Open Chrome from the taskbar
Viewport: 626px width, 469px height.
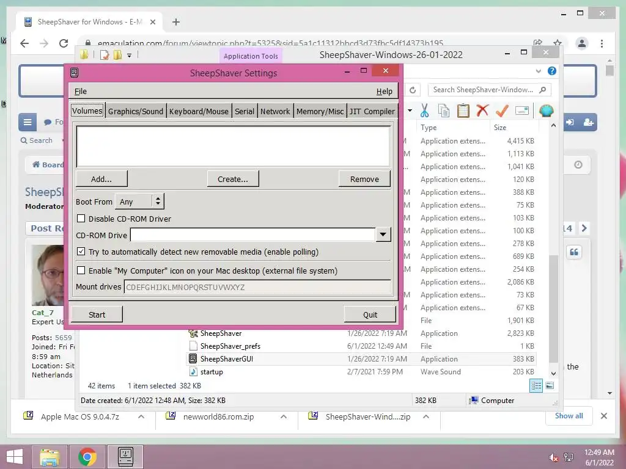(x=87, y=457)
